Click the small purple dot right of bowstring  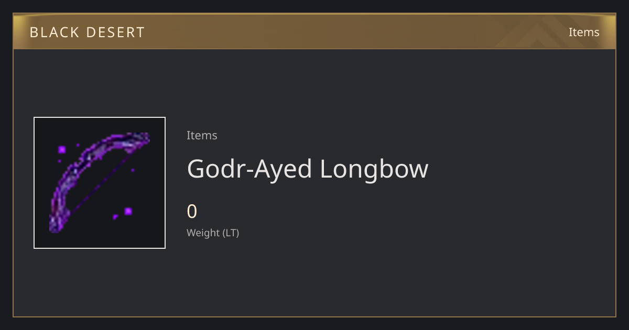pyautogui.click(x=133, y=170)
